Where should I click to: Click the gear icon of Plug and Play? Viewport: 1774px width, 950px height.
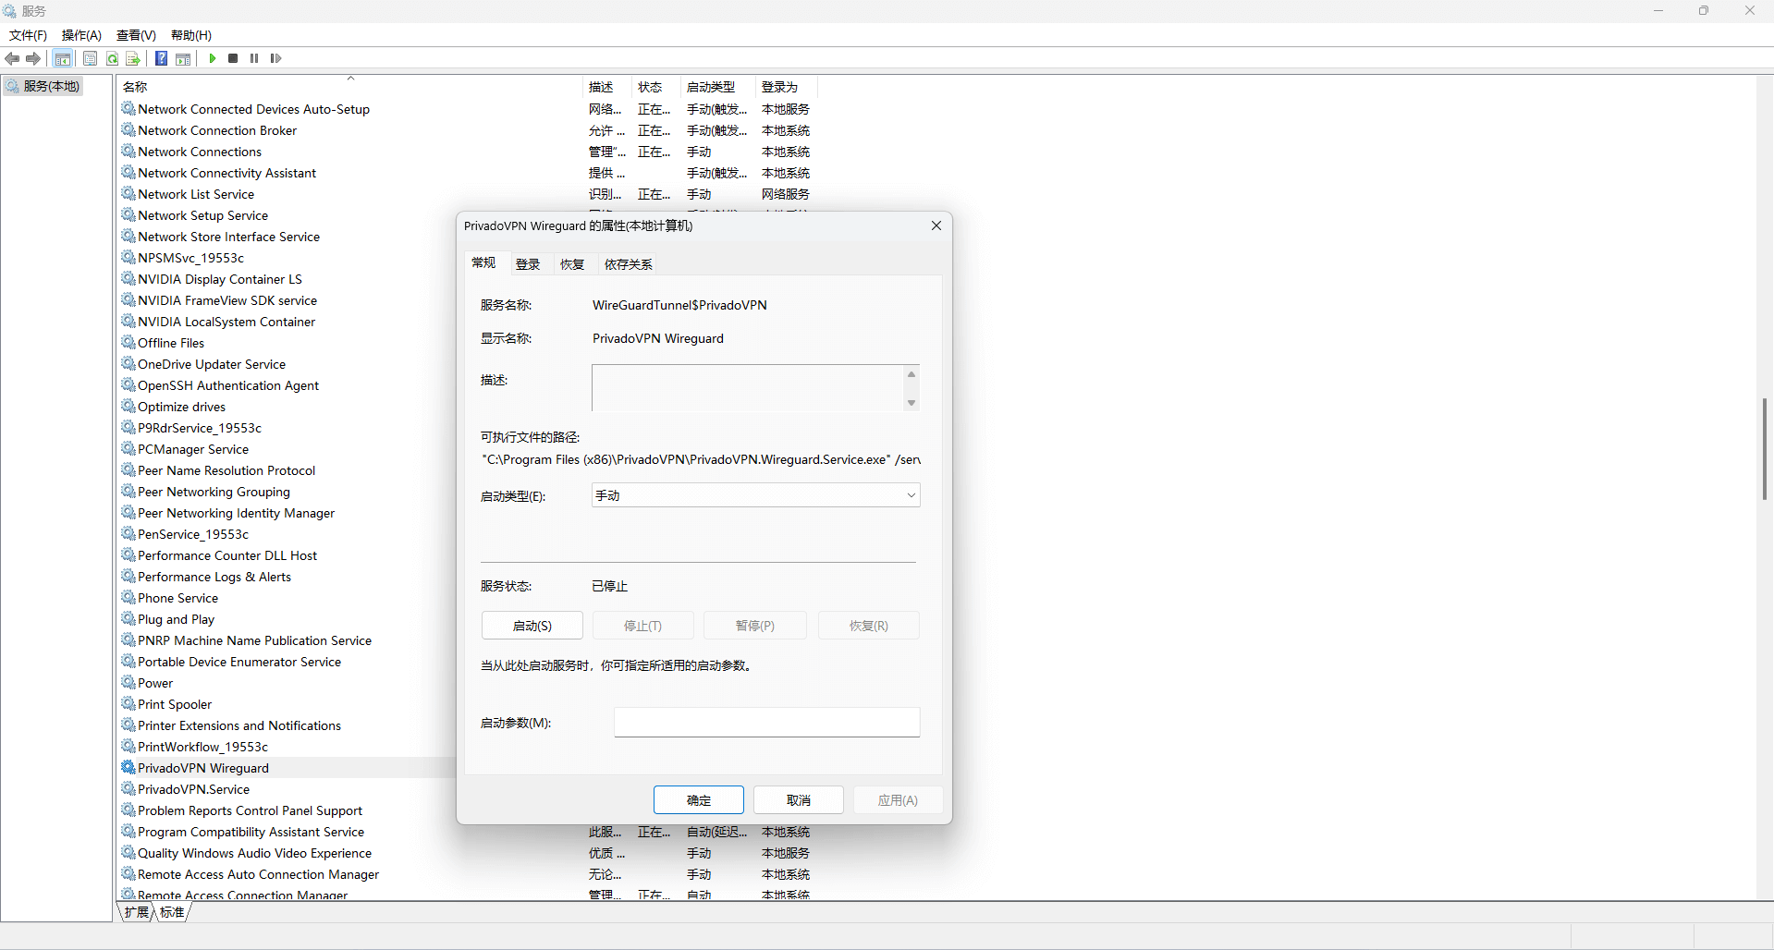click(128, 619)
